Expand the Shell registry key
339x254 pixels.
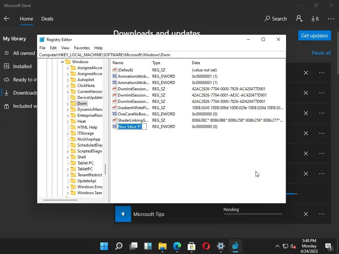click(x=68, y=157)
